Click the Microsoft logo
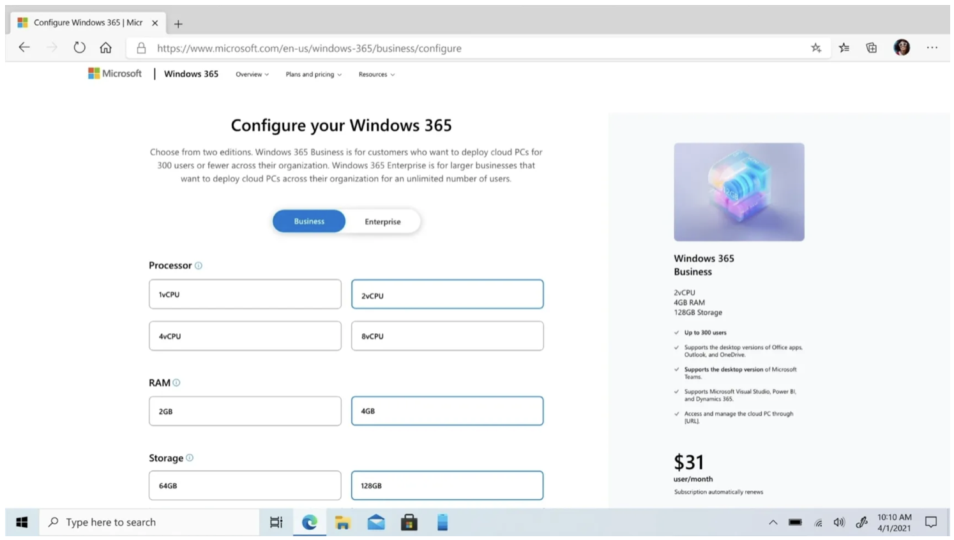The width and height of the screenshot is (954, 540). click(x=115, y=73)
